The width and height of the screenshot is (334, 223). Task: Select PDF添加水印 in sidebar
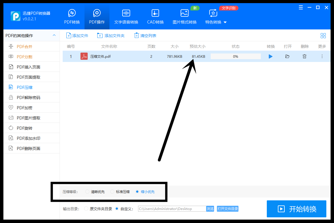click(31, 138)
